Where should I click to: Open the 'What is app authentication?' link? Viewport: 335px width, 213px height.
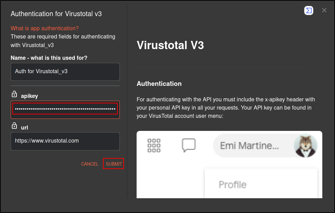(45, 28)
